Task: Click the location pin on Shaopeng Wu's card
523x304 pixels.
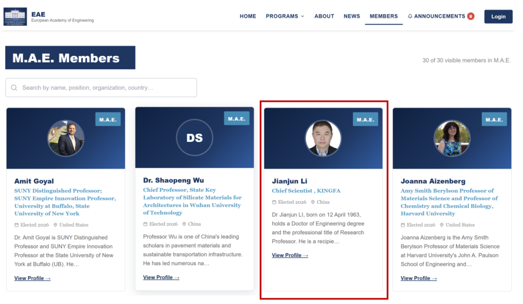Action: pos(184,224)
